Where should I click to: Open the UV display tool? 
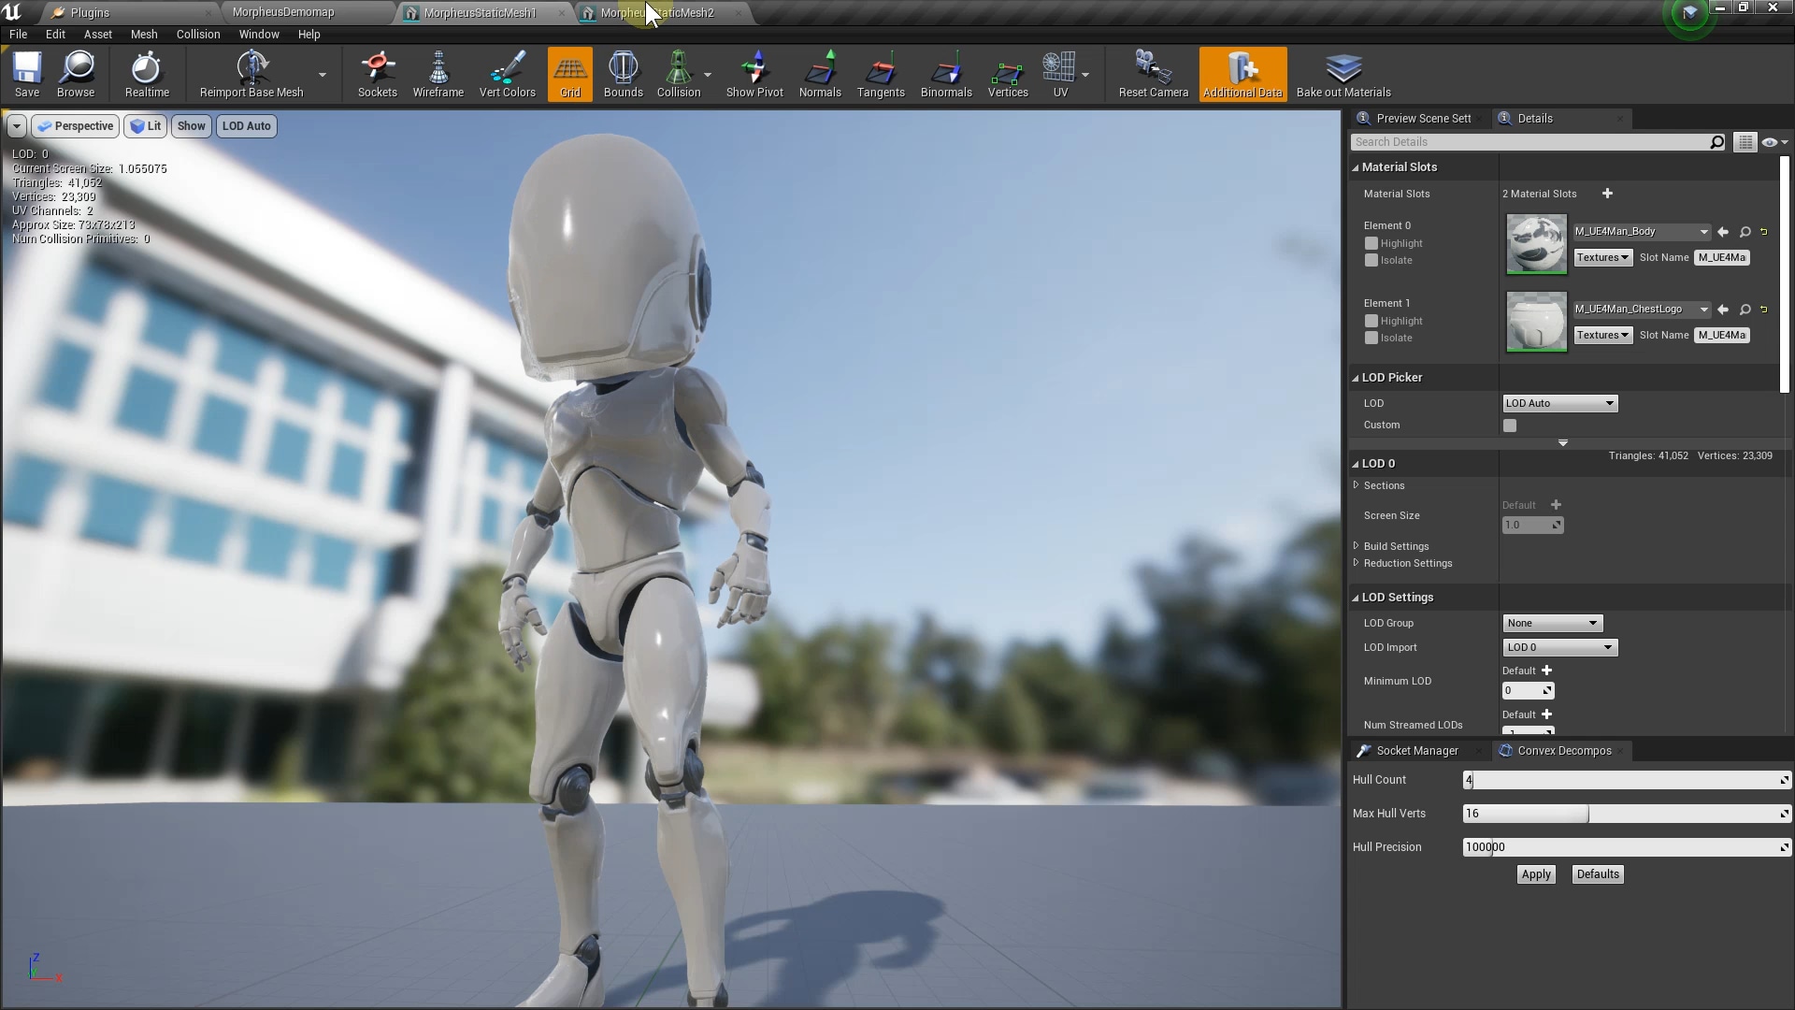(1059, 75)
